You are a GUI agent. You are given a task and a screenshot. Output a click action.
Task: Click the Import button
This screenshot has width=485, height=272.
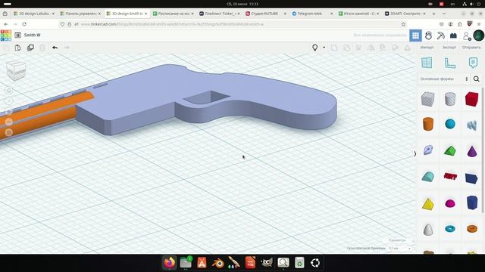(427, 48)
